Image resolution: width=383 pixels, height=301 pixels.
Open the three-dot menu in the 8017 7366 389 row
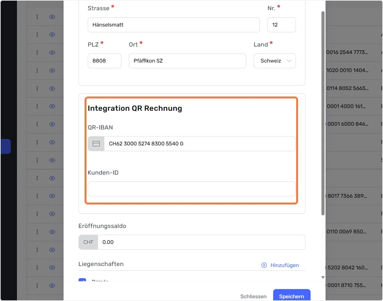click(x=37, y=196)
